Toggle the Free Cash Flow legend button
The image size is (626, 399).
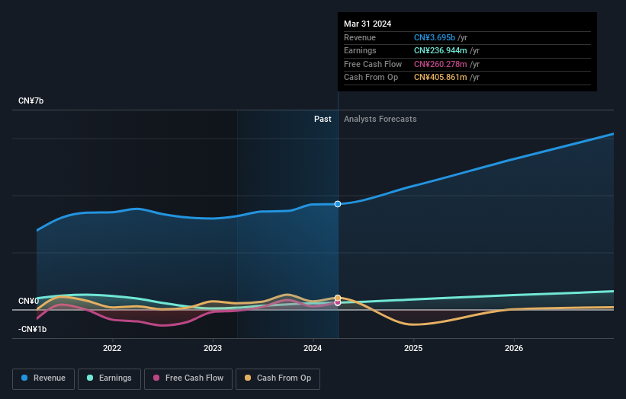click(188, 378)
